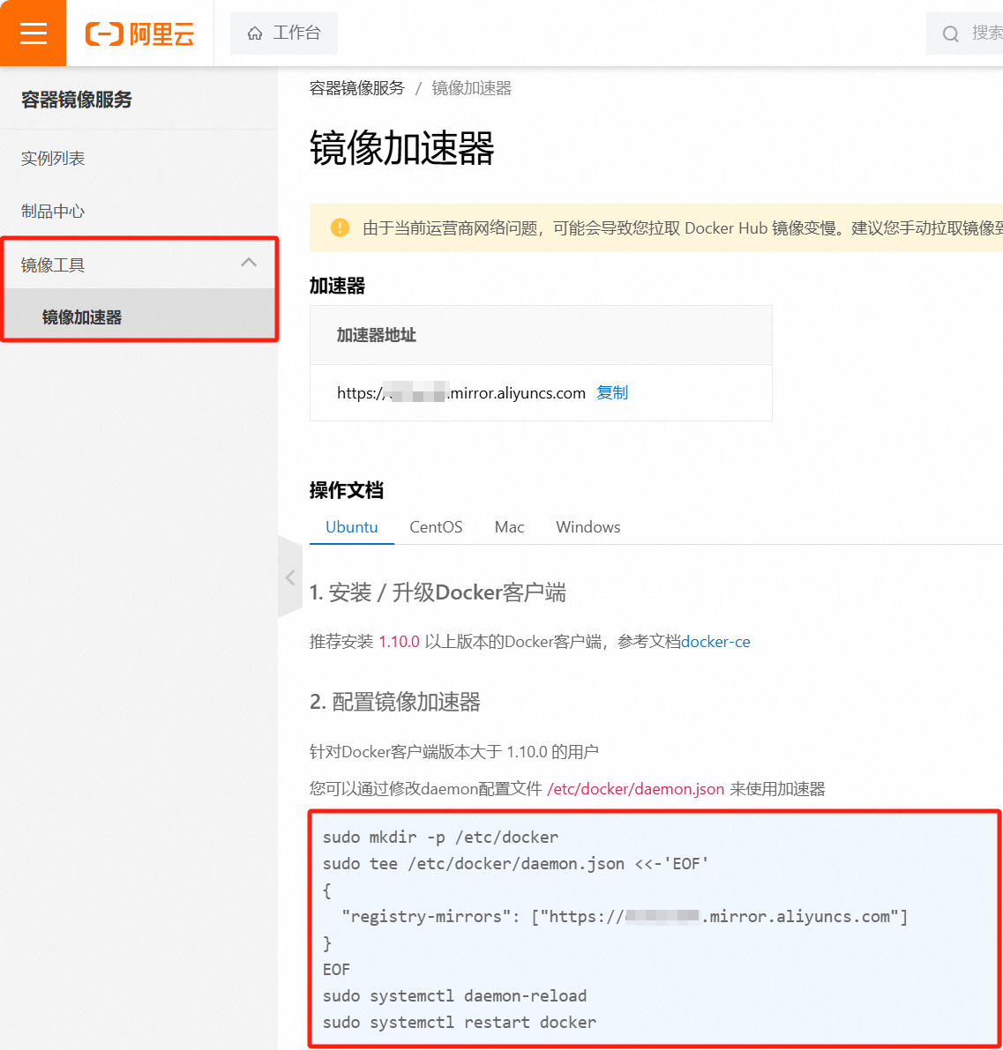Select 镜像工具 in the sidebar
The image size is (1003, 1050).
click(x=138, y=264)
